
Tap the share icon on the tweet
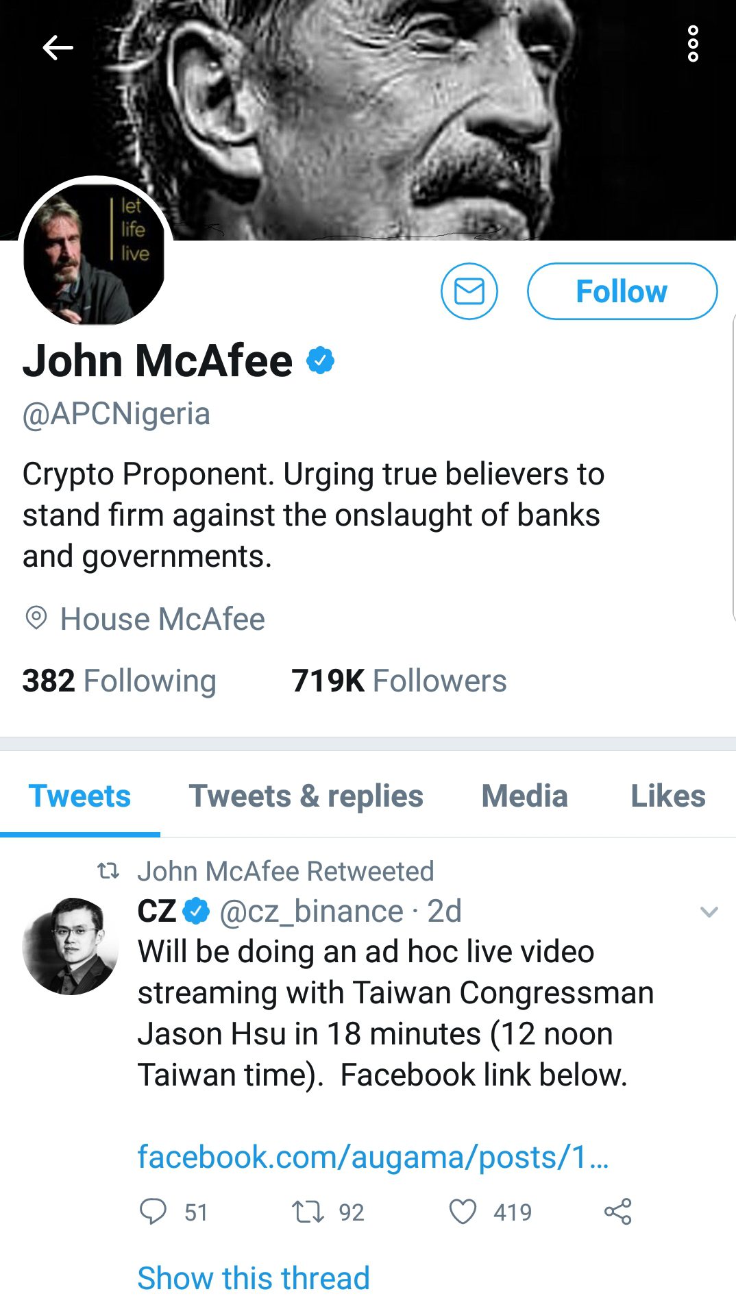click(617, 1212)
